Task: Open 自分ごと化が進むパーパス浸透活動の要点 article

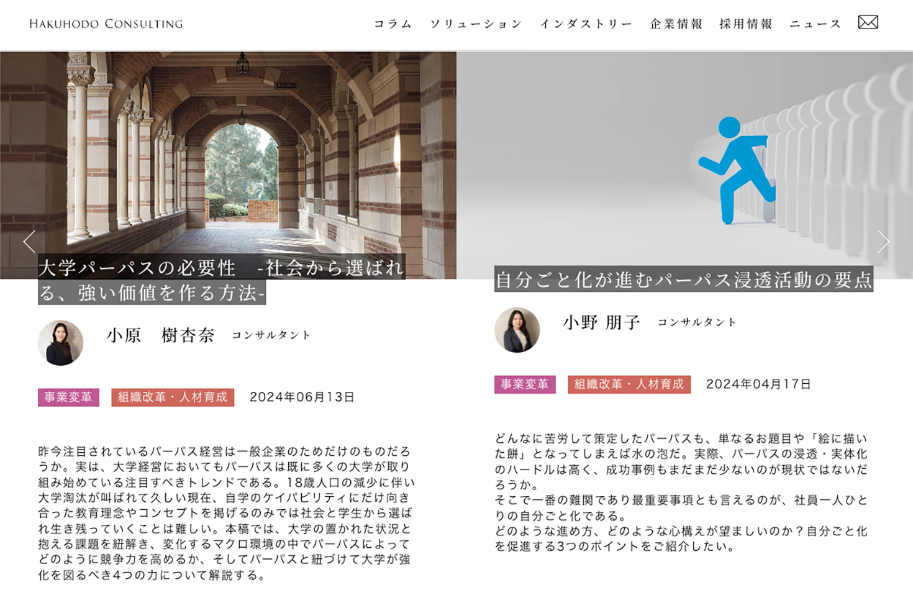Action: [683, 279]
